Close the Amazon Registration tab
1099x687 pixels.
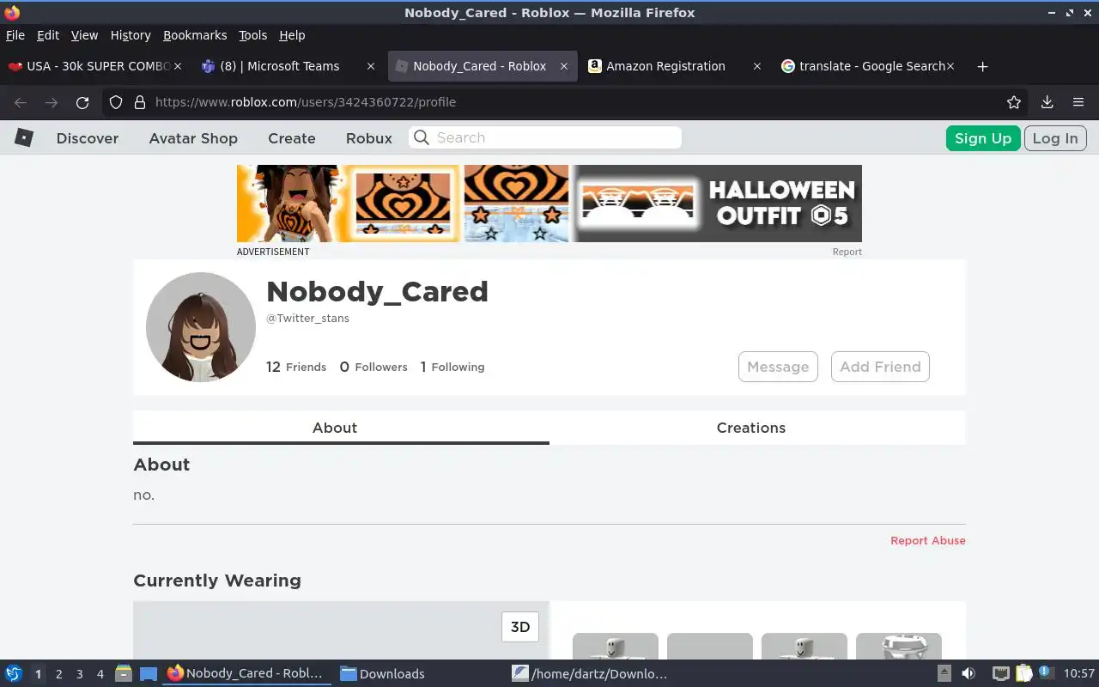coord(756,66)
